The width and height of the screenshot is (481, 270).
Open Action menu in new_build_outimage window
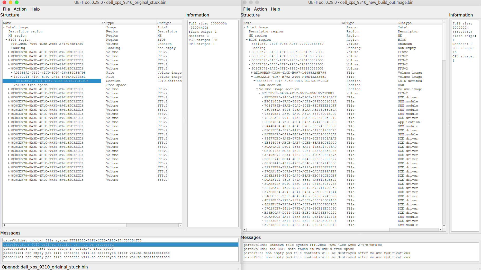coord(260,9)
